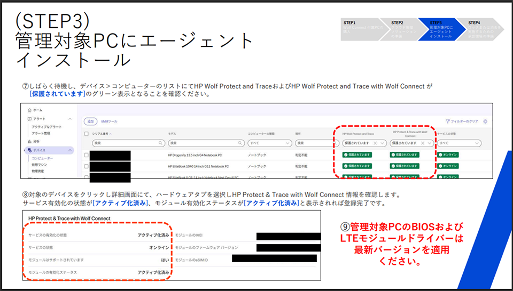The image size is (513, 291).
Task: Click the シリアル番号 search field
Action: pos(128,143)
